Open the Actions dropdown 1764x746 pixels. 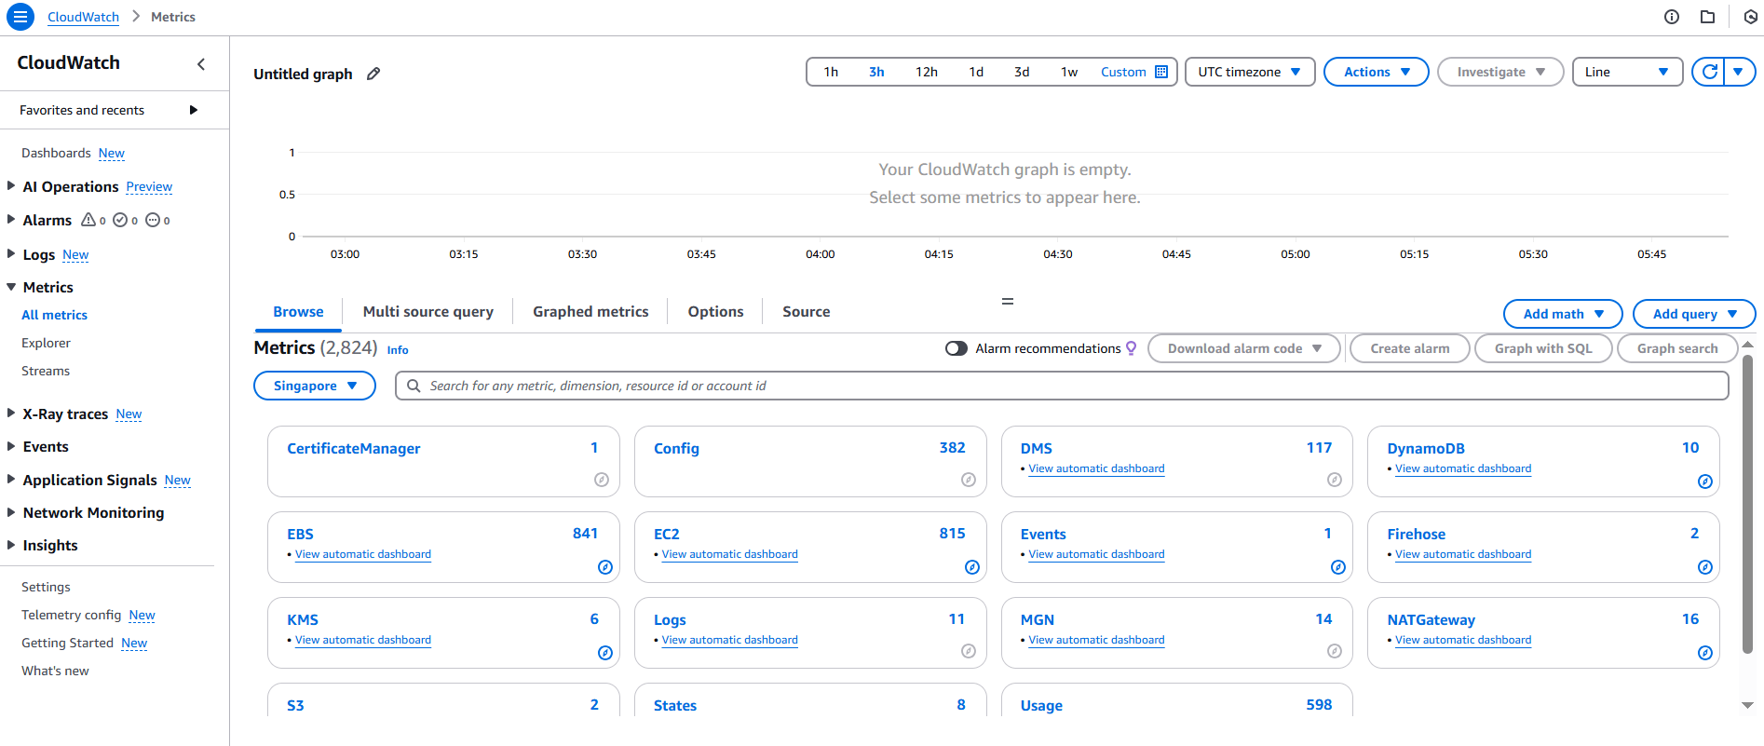[x=1377, y=72]
